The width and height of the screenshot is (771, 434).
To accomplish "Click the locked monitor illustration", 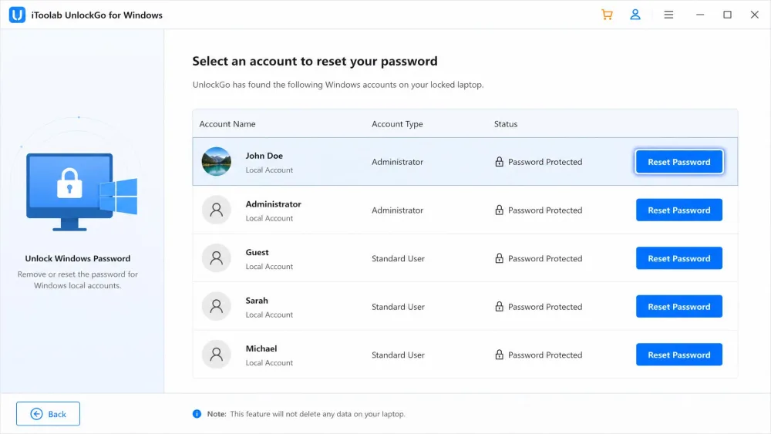I will point(81,192).
